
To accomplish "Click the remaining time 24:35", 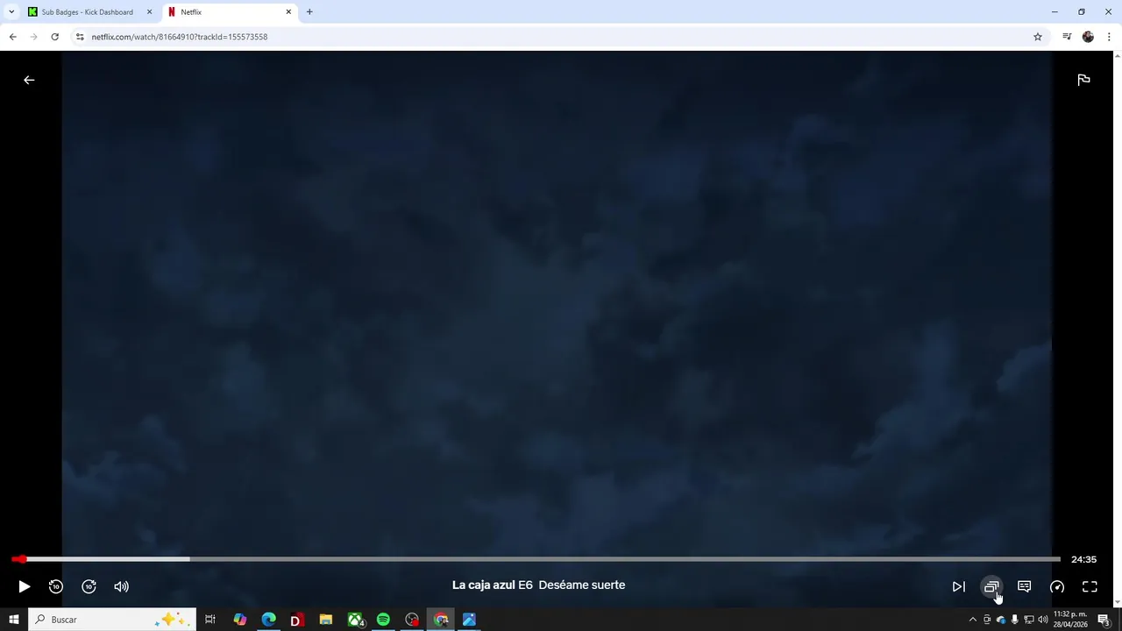I will (1083, 559).
